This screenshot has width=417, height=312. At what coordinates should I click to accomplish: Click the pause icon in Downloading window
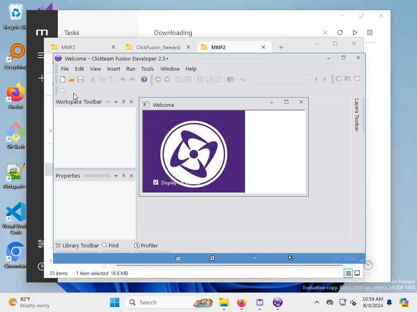(370, 32)
